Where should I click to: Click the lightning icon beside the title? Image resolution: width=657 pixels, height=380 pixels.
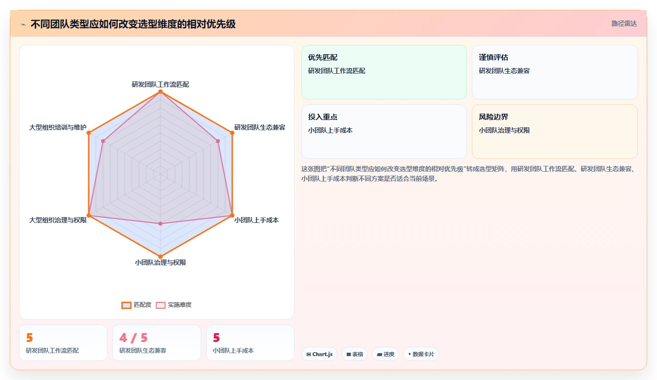coord(23,24)
